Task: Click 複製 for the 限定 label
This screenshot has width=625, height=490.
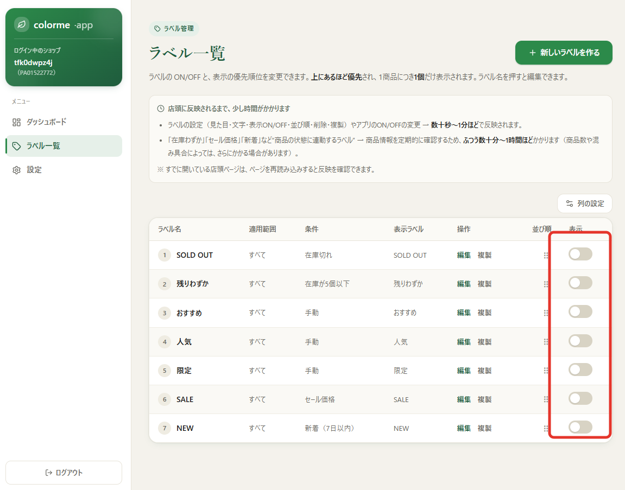Action: [485, 371]
